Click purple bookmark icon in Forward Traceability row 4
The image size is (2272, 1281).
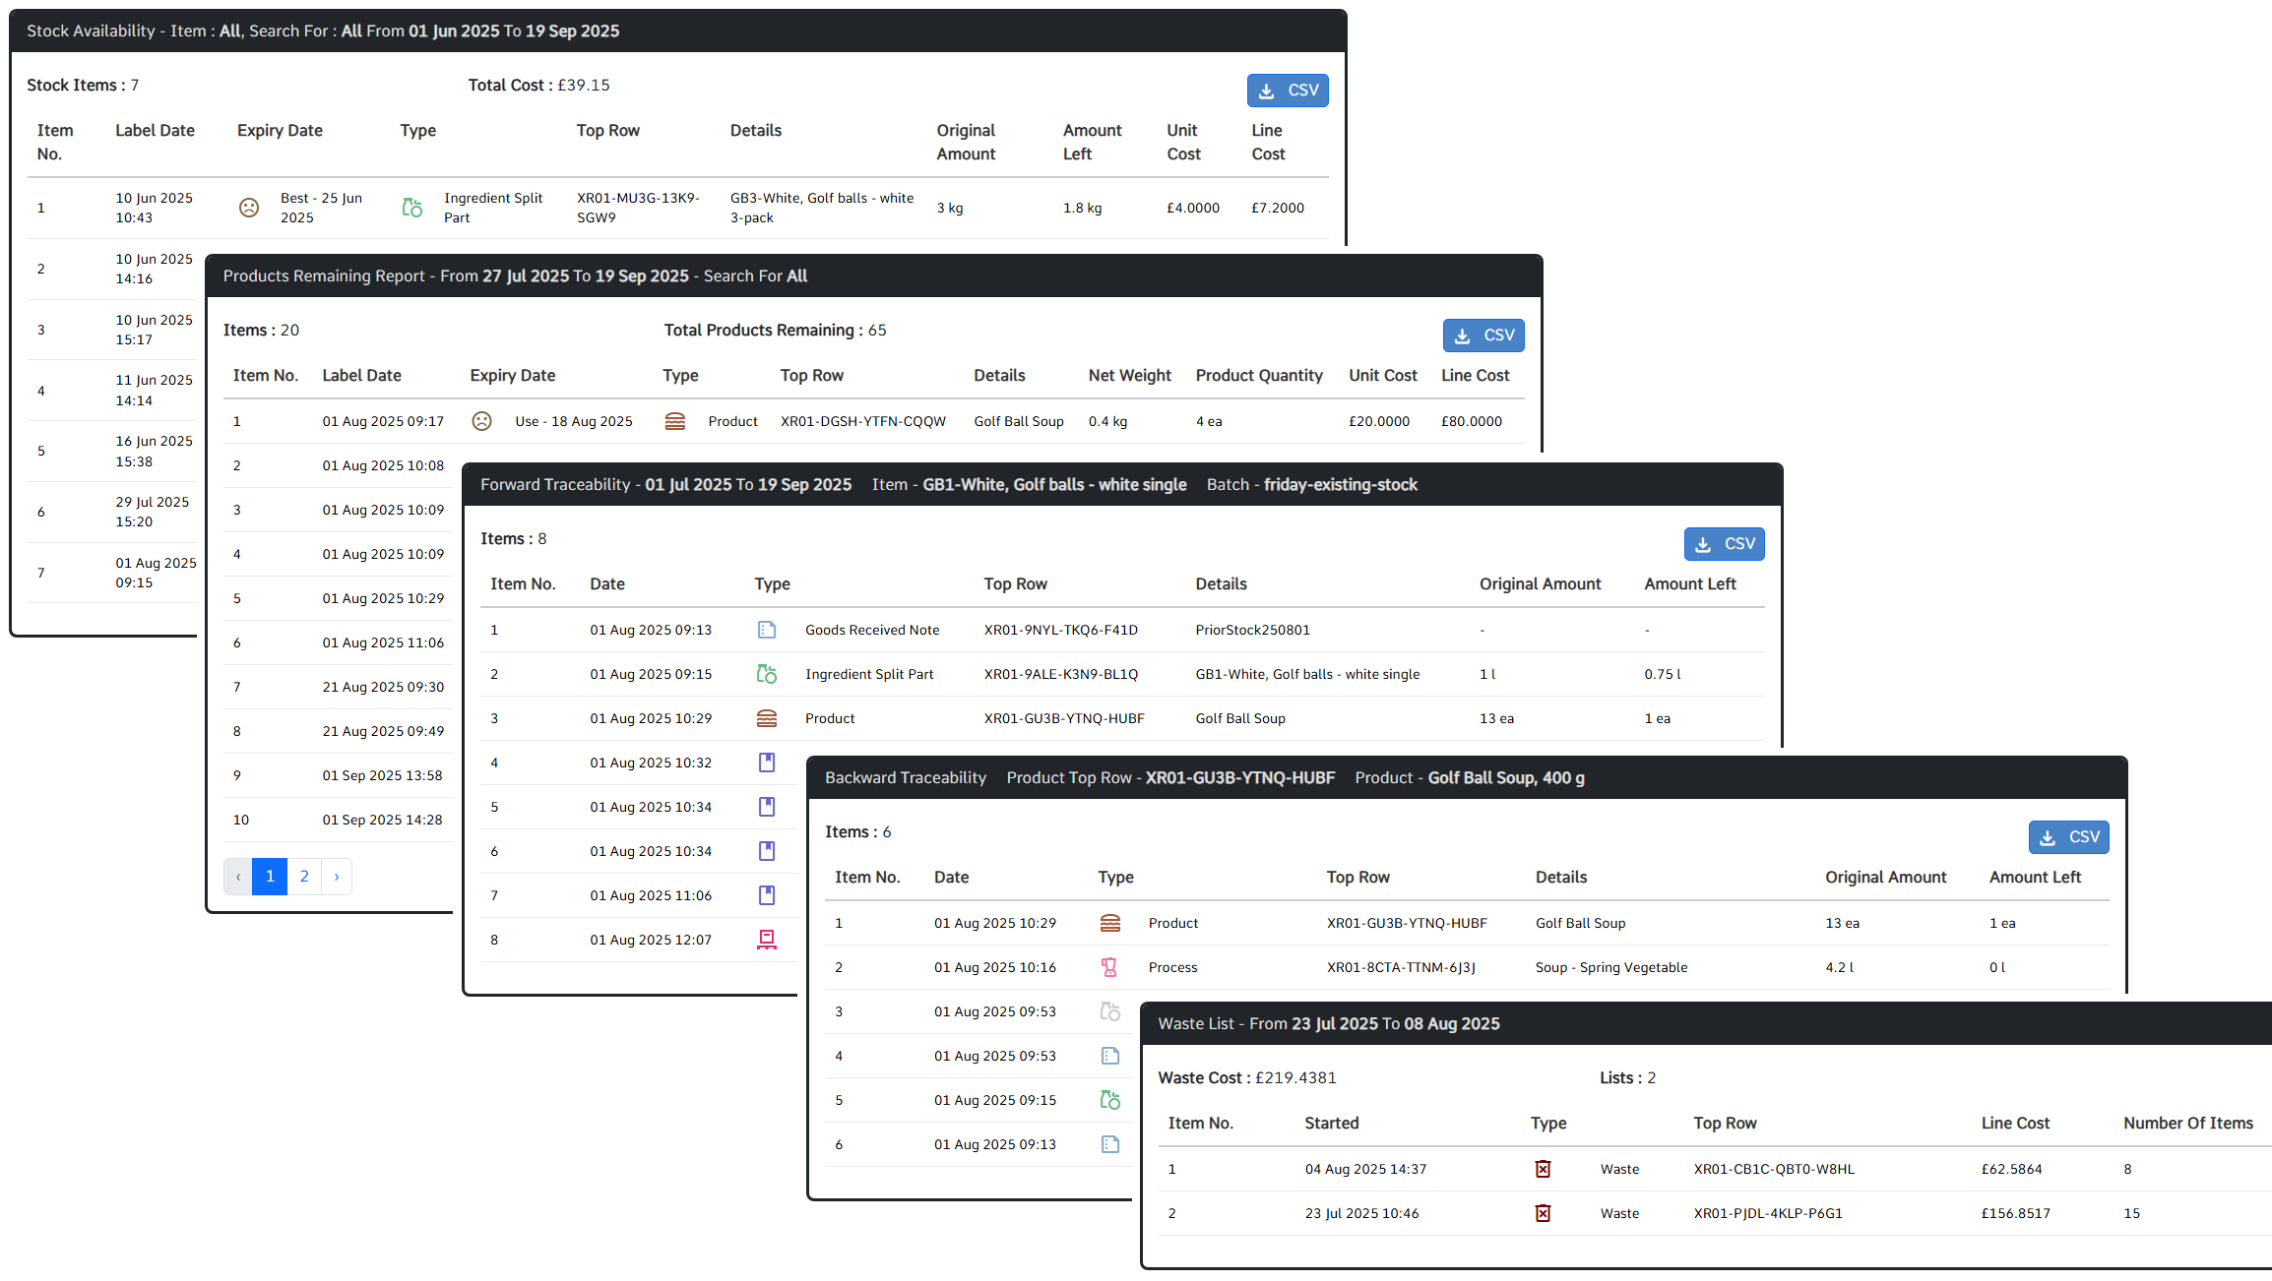(767, 762)
